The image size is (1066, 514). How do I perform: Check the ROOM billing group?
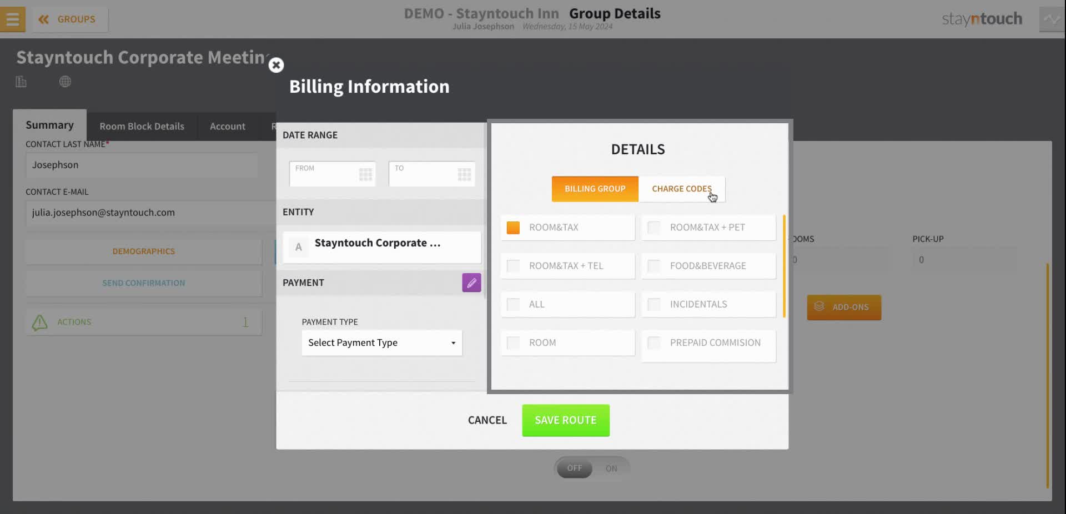tap(567, 342)
